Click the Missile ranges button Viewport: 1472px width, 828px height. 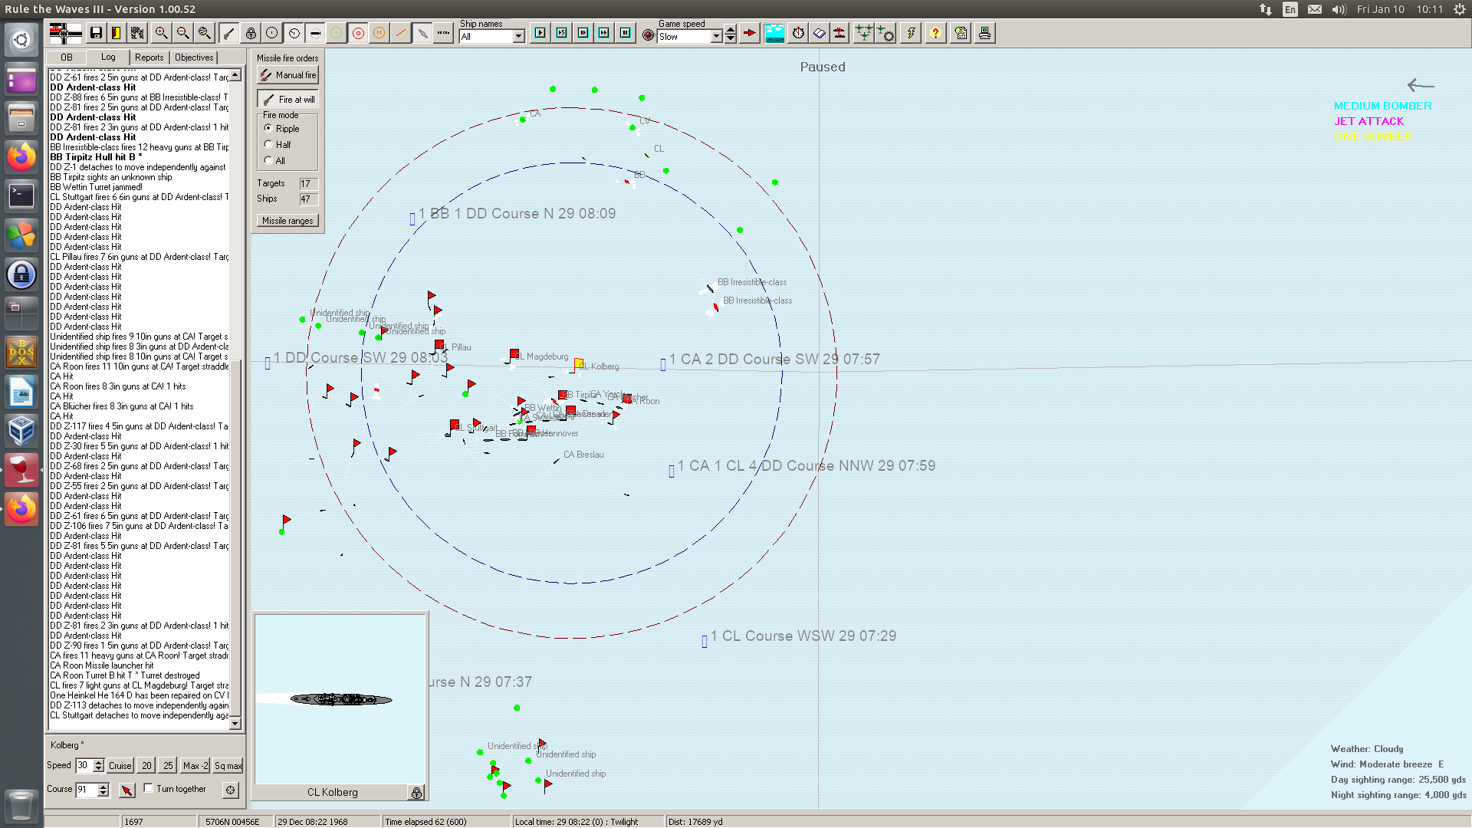pos(287,221)
